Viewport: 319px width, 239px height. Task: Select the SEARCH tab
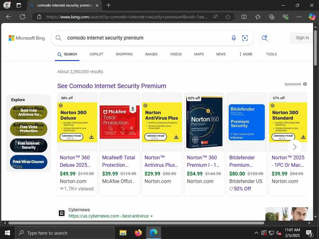67,54
